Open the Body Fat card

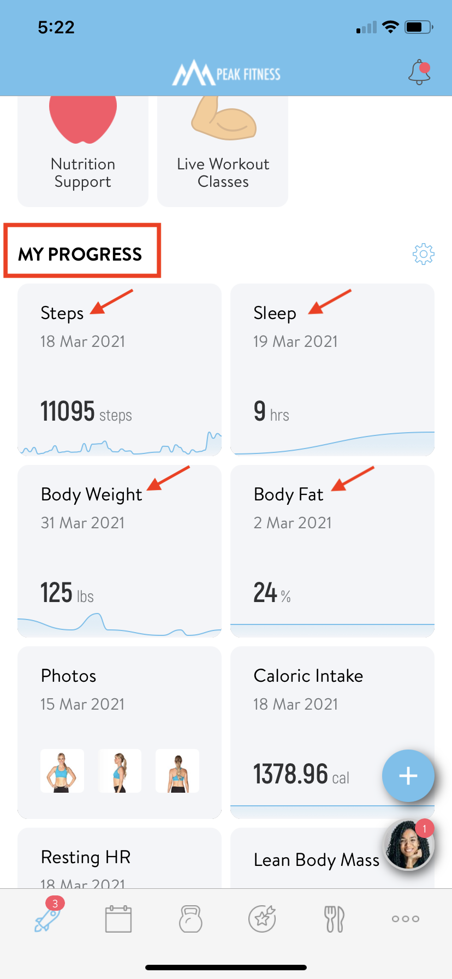coord(332,551)
